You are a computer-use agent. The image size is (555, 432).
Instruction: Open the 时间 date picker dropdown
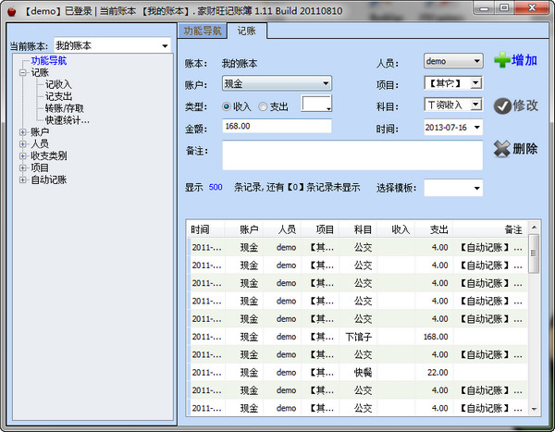click(x=477, y=127)
